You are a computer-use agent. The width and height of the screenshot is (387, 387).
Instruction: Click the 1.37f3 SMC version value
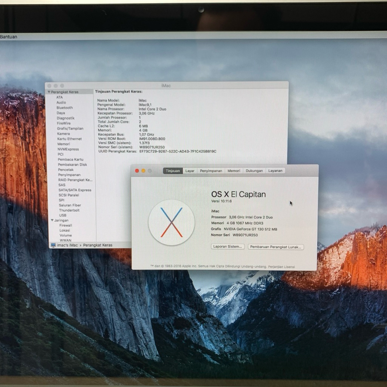click(144, 143)
